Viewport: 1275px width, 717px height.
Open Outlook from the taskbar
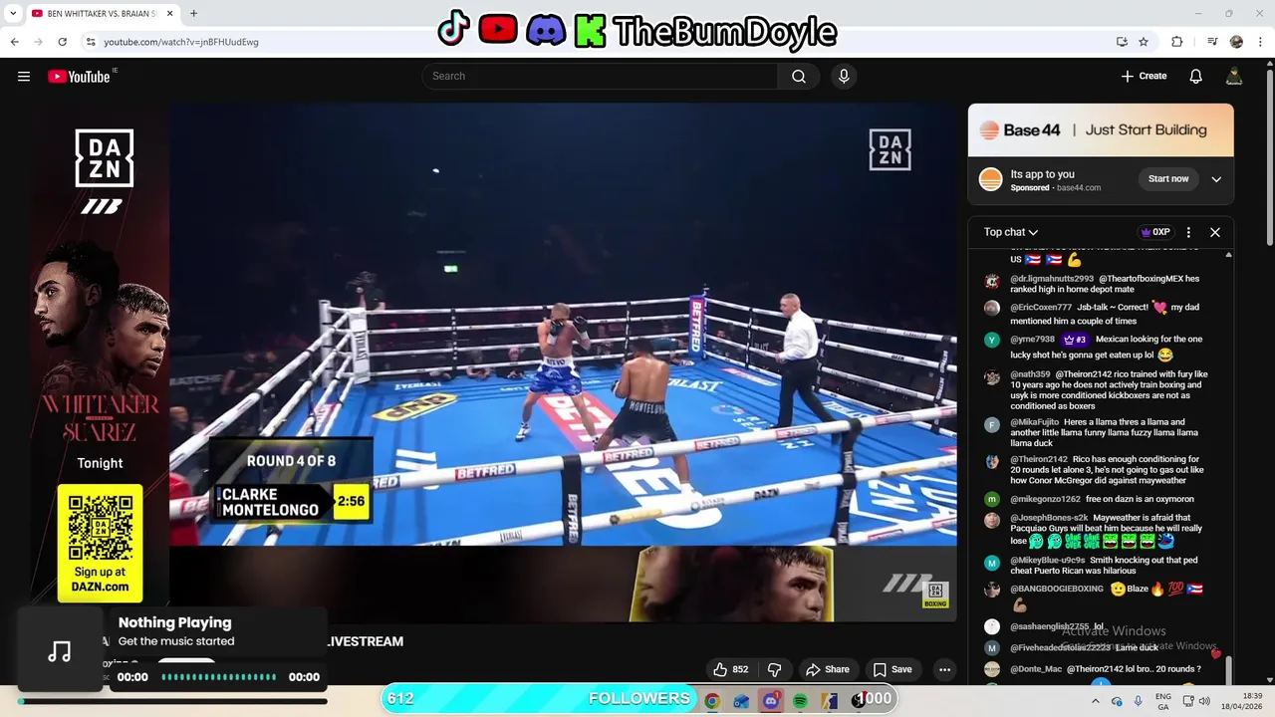coord(741,701)
